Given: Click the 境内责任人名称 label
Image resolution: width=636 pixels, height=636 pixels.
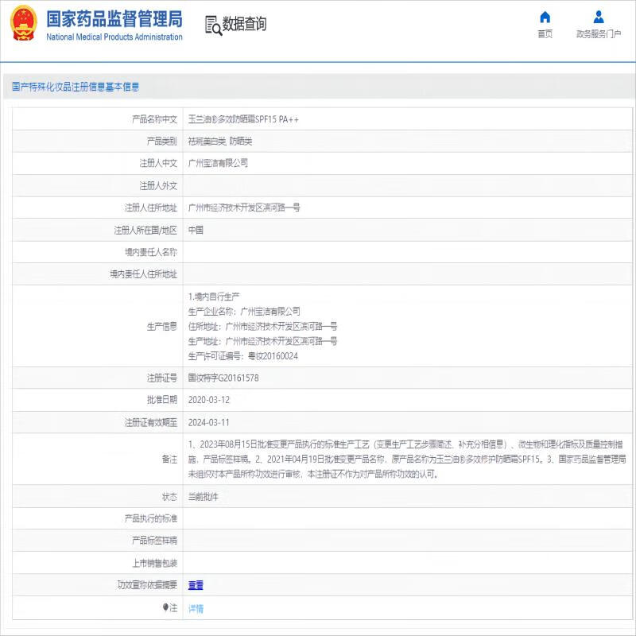Looking at the screenshot, I should (x=151, y=252).
